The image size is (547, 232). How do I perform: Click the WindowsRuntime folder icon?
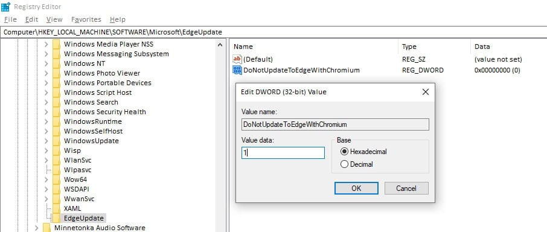tap(56, 121)
